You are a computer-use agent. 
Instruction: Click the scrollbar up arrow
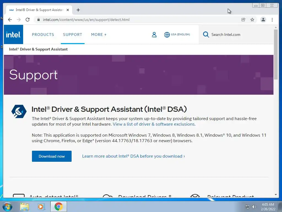coord(276,27)
